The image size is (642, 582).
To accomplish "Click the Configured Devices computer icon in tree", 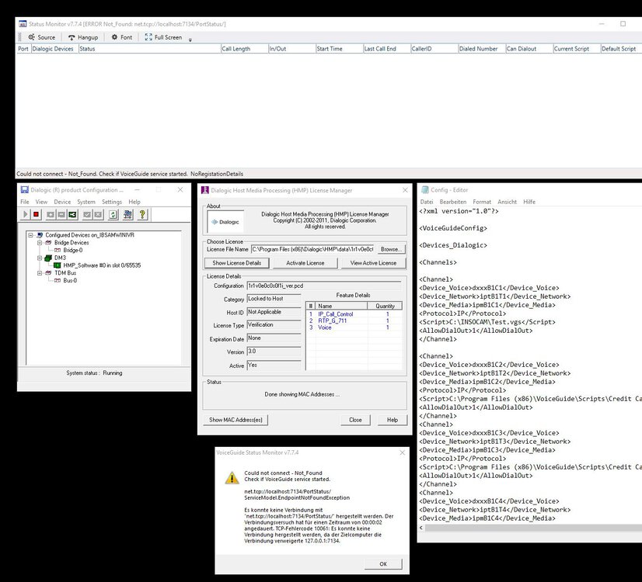I will point(40,235).
